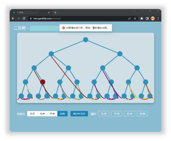Select the highlighted 后序 threading option

tap(63, 114)
